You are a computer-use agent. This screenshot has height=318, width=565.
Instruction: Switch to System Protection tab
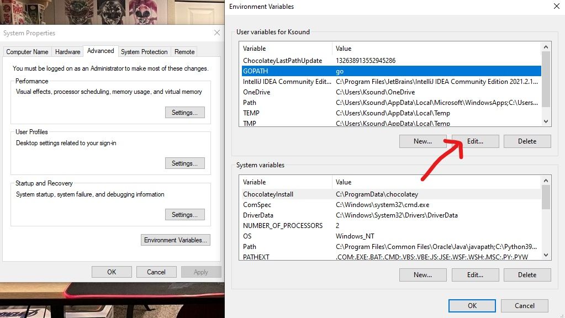tap(144, 52)
